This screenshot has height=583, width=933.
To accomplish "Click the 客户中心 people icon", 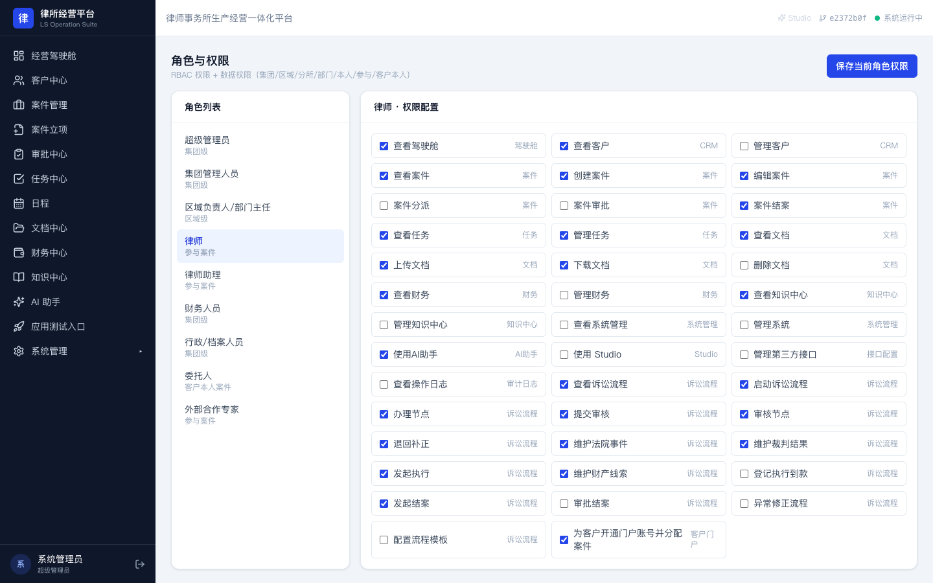I will click(19, 80).
